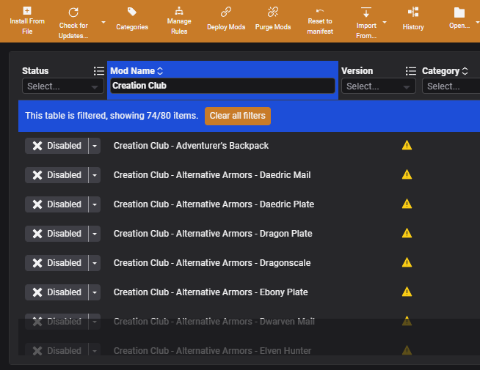Click Clear all filters button

[238, 116]
